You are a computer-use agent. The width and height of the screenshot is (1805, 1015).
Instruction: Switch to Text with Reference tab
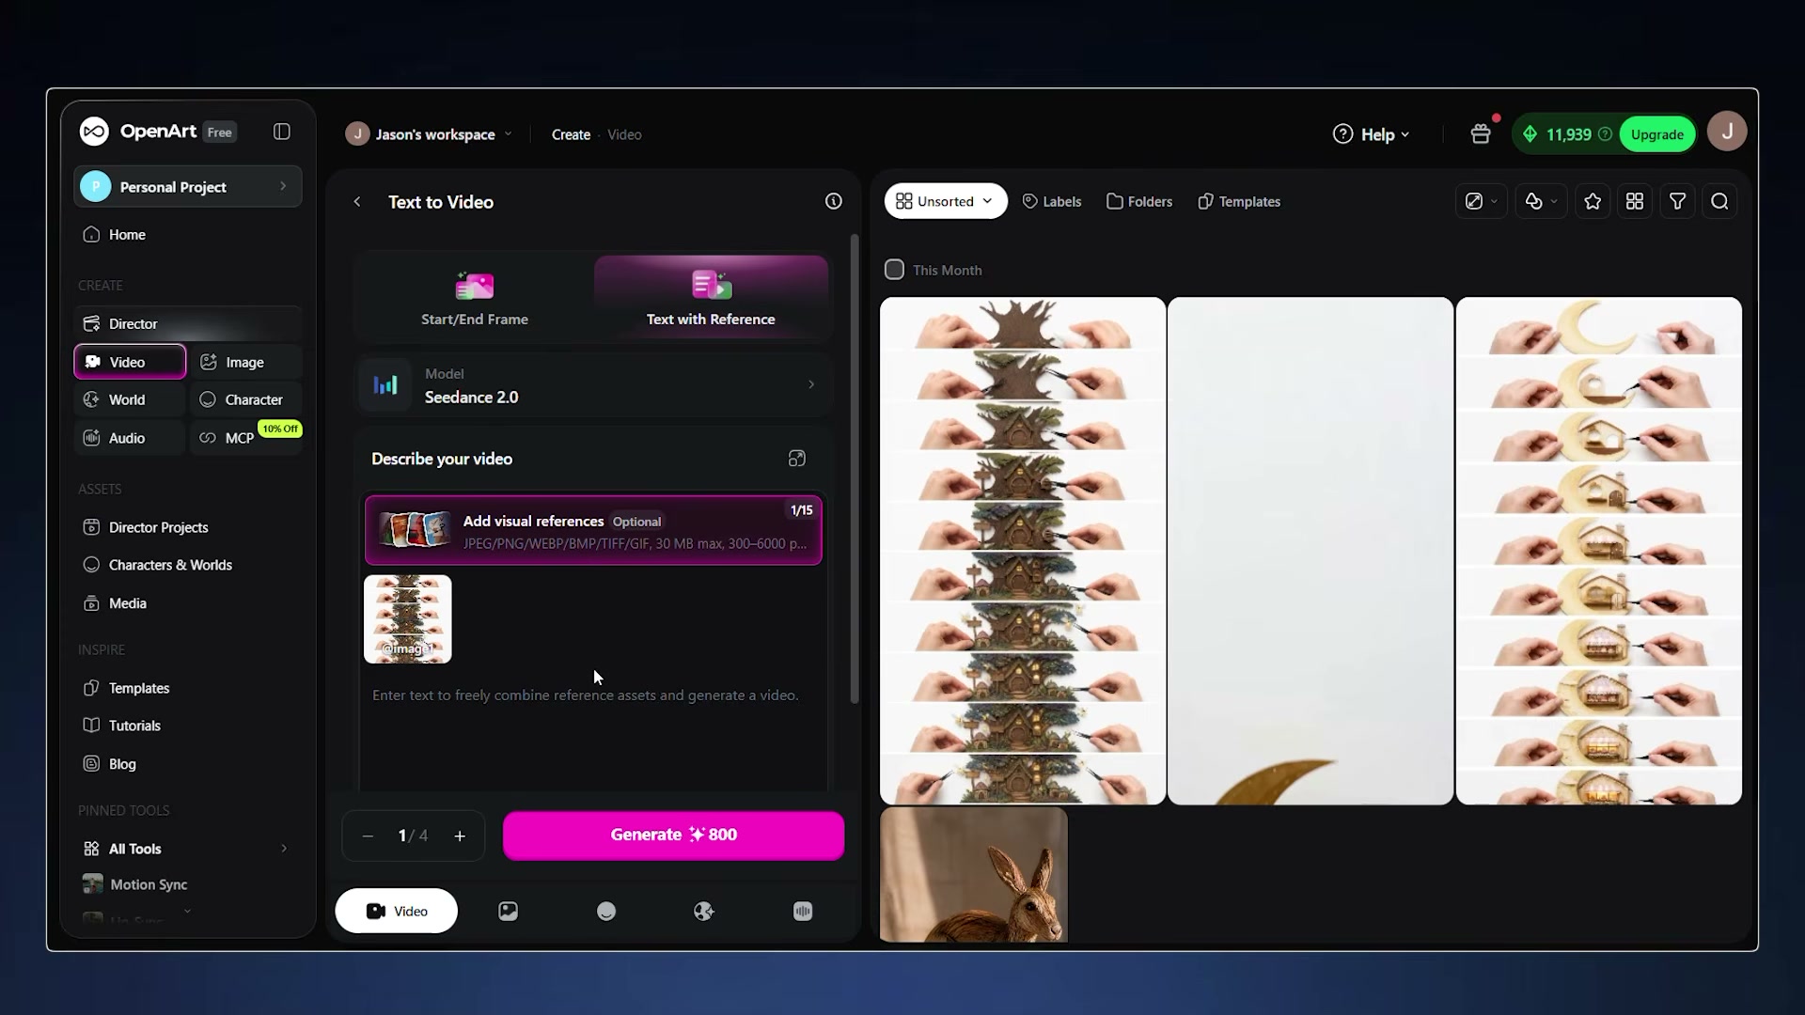point(711,299)
